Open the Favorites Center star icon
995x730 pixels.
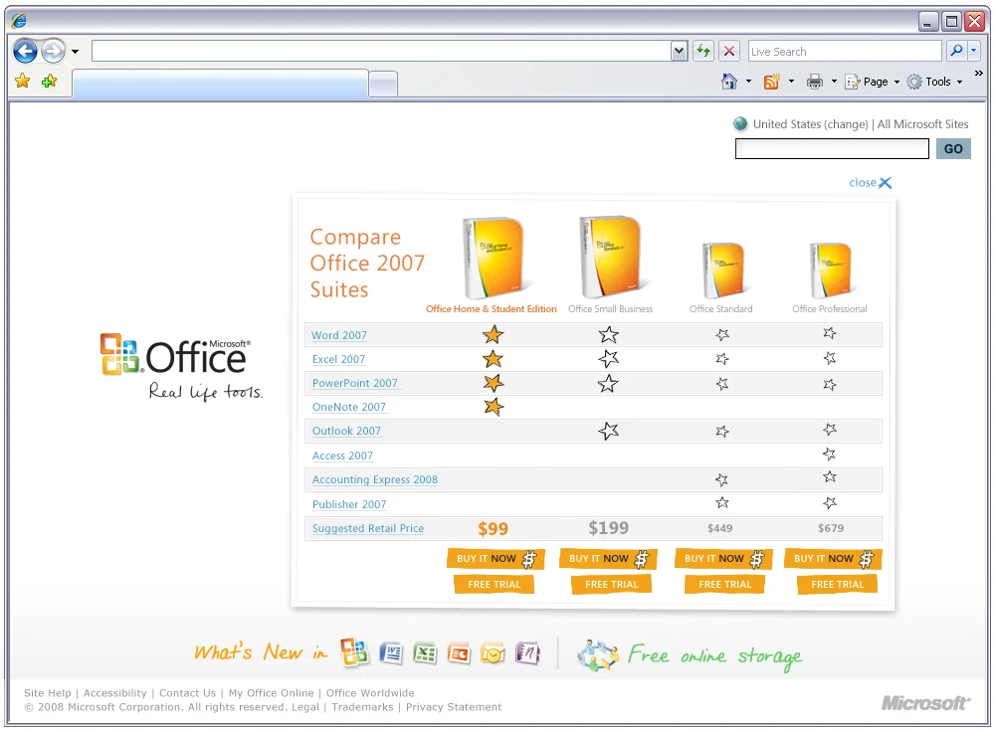click(23, 81)
